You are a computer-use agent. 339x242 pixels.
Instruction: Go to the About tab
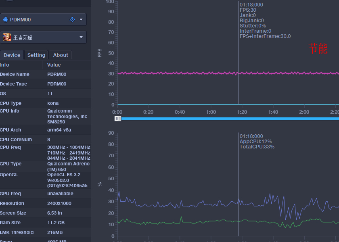point(61,55)
